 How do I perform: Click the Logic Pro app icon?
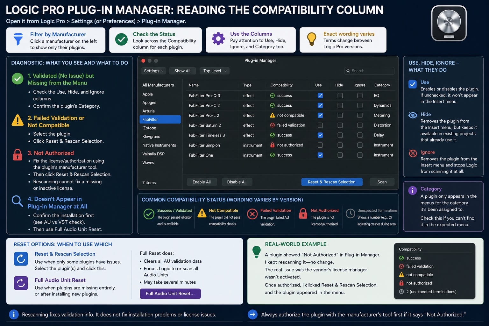pos(449,23)
